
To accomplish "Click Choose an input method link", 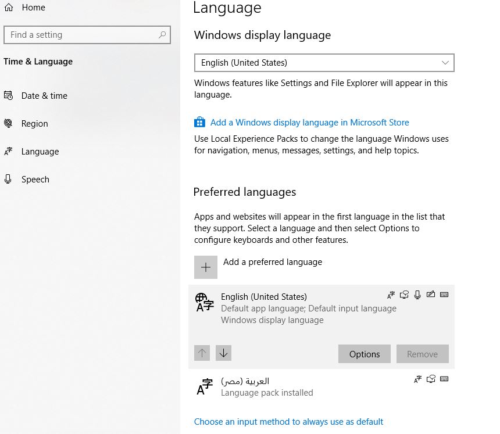I will click(288, 422).
